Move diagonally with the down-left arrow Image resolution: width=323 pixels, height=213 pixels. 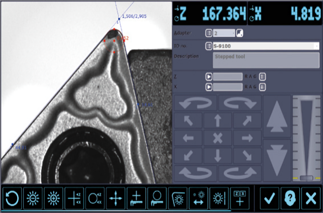click(188, 155)
